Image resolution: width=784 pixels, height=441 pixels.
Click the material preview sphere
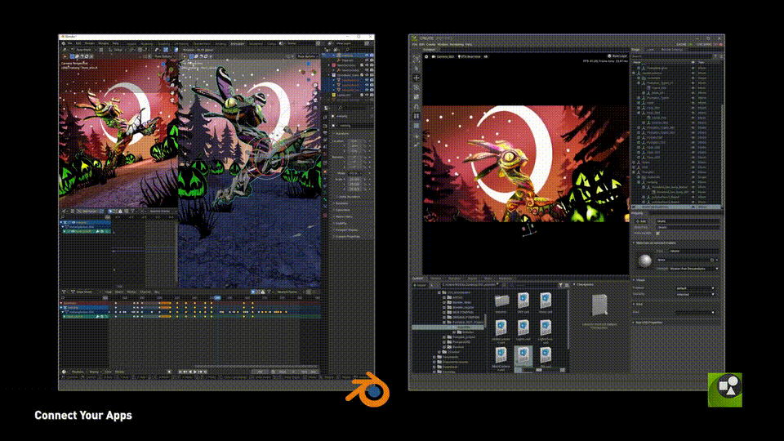(x=645, y=261)
